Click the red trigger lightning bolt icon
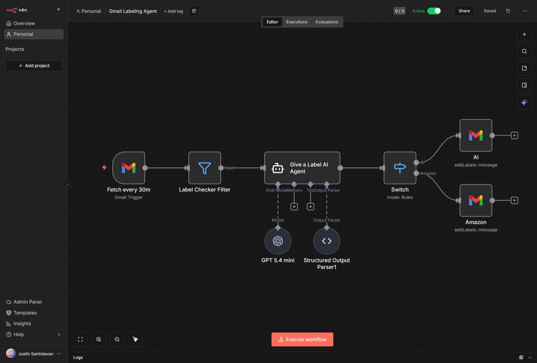Image resolution: width=537 pixels, height=363 pixels. (x=104, y=168)
